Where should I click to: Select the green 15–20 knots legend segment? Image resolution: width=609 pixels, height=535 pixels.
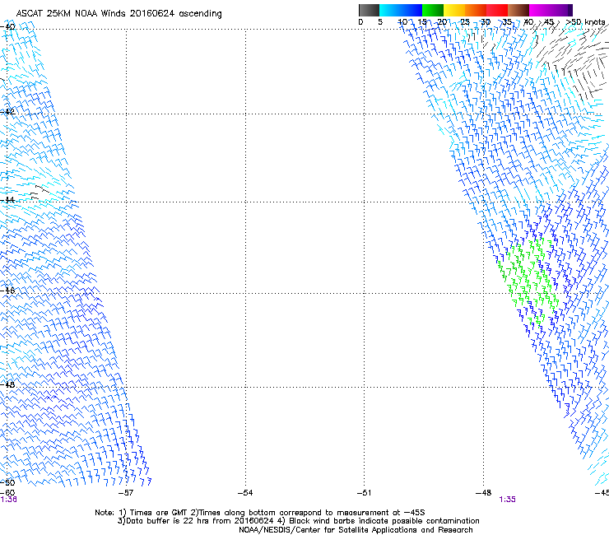coord(433,10)
